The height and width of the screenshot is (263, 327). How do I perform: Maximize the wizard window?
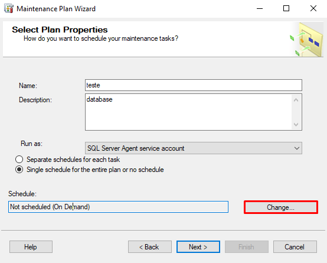click(x=286, y=8)
